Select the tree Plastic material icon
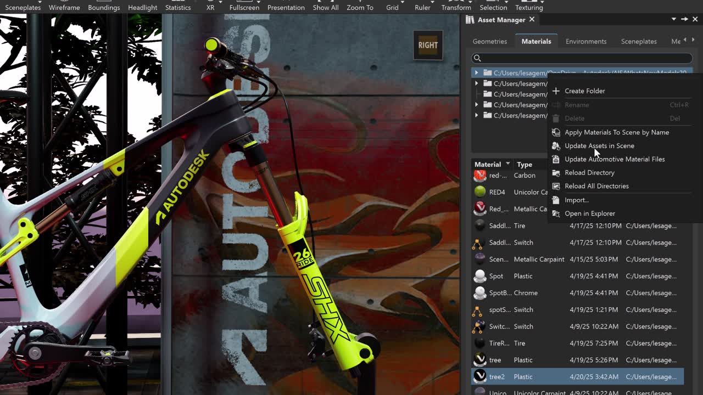Viewport: 703px width, 395px height. (x=480, y=360)
